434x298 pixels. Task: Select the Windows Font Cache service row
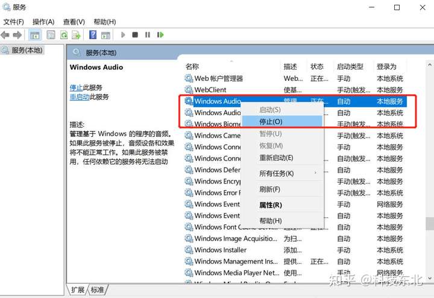295,227
